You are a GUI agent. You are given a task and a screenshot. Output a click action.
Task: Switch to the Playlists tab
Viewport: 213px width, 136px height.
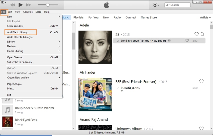78,17
